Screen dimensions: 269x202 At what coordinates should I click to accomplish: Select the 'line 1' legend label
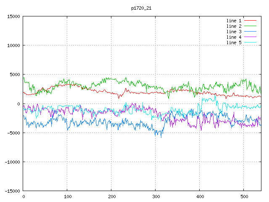point(234,21)
